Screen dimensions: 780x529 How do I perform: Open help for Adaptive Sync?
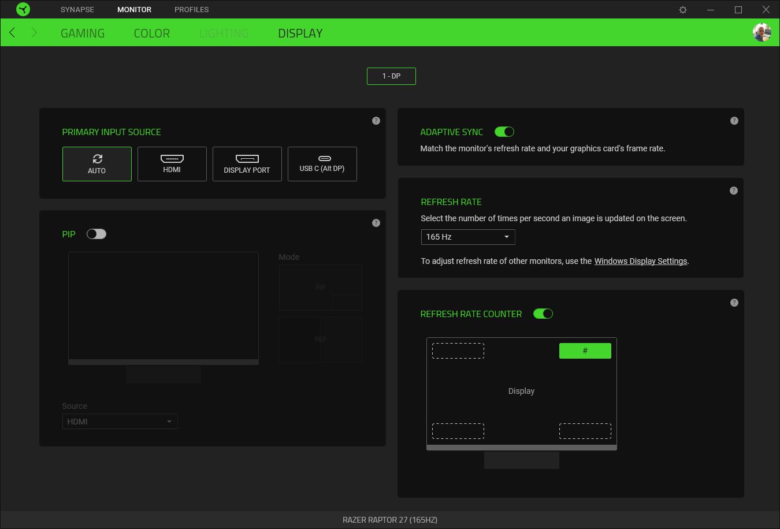tap(734, 121)
